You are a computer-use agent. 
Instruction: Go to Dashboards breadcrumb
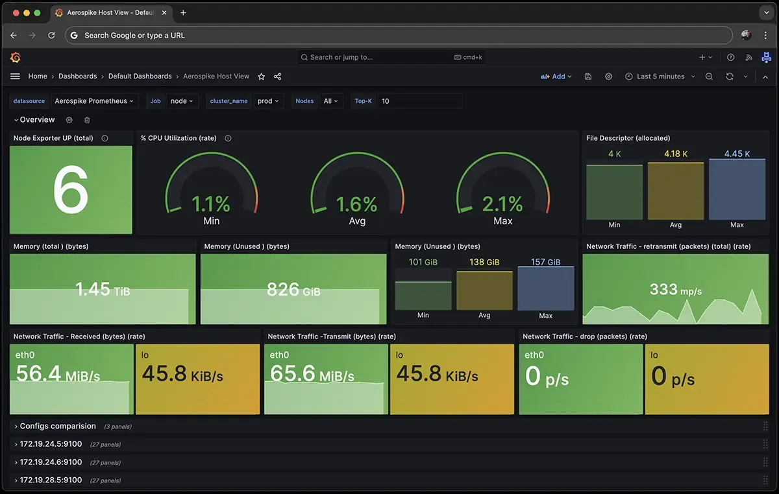(x=77, y=76)
